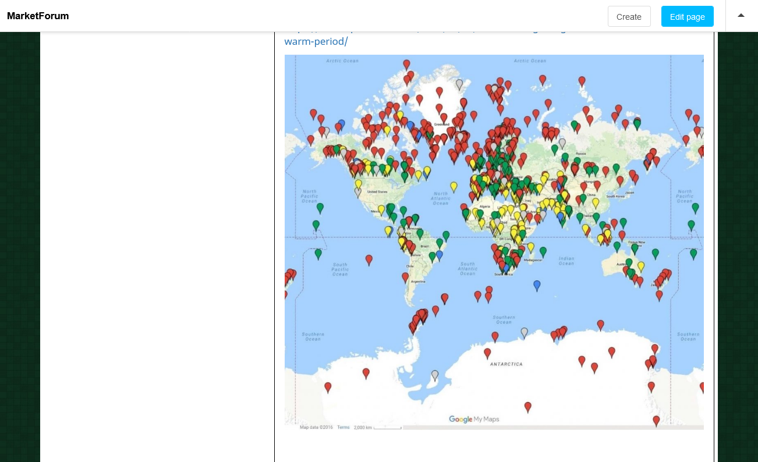The height and width of the screenshot is (462, 758).
Task: Expand the caret menu next to Edit page
Action: [x=741, y=16]
